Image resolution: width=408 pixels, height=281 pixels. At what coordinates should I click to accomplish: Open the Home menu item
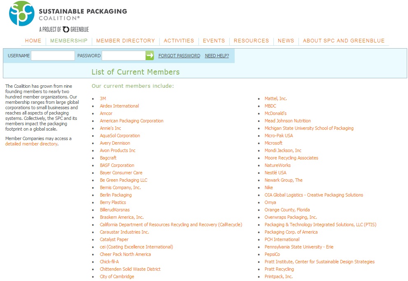pyautogui.click(x=33, y=41)
